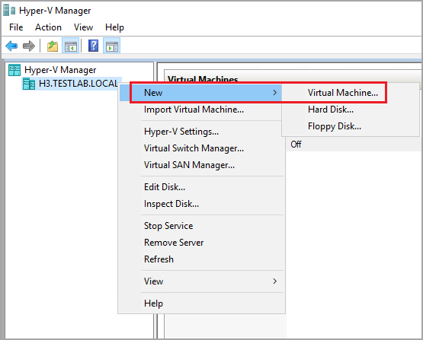Image resolution: width=423 pixels, height=340 pixels.
Task: Toggle the Show/Hide Action Pane icon
Action: pyautogui.click(x=112, y=46)
